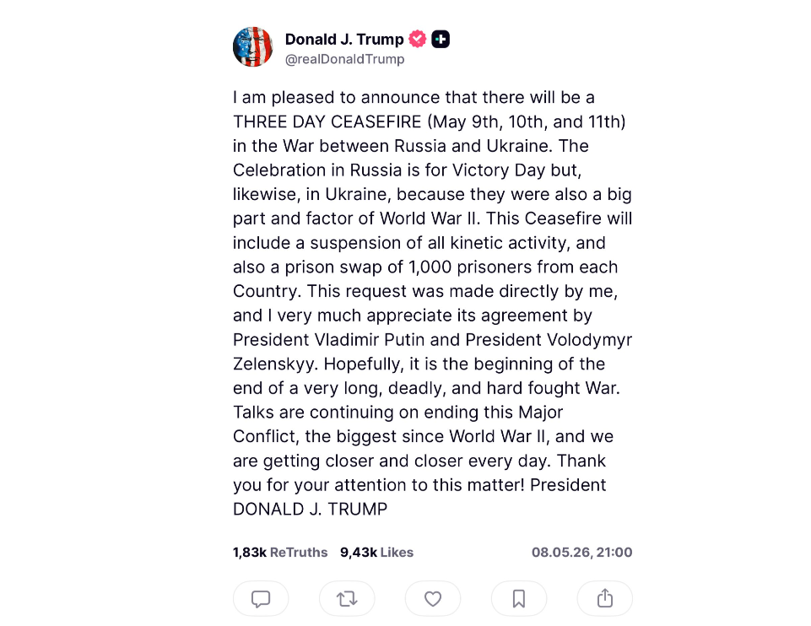Open the Donald J. Trump display name
The width and height of the screenshot is (811, 626).
pos(344,40)
